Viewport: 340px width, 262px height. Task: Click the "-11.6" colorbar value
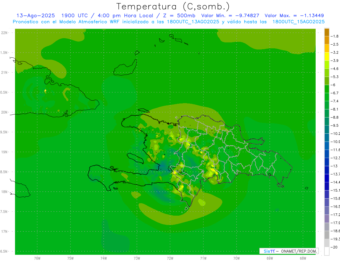[335, 150]
